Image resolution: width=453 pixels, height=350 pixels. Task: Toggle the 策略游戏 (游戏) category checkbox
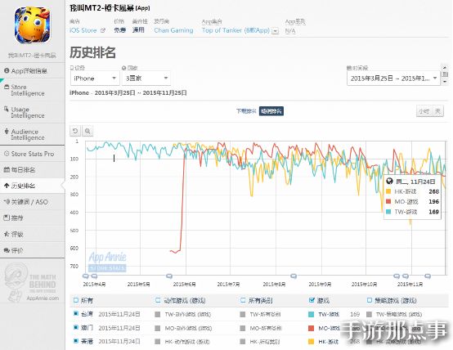click(x=369, y=300)
